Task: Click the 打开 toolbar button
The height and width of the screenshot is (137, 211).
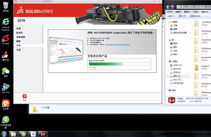Action: [x=182, y=16]
